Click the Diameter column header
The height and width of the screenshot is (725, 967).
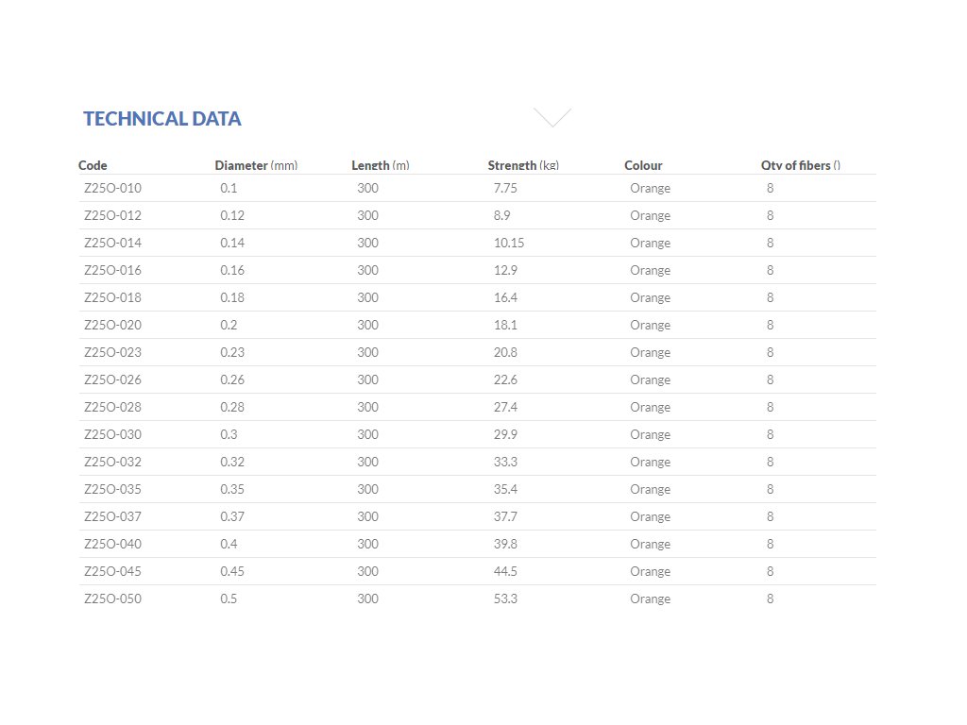coord(256,165)
